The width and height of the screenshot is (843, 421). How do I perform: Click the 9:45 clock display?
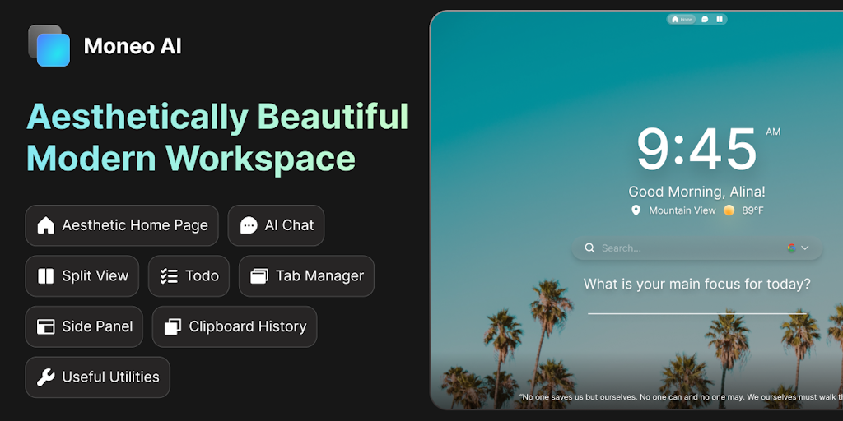697,150
